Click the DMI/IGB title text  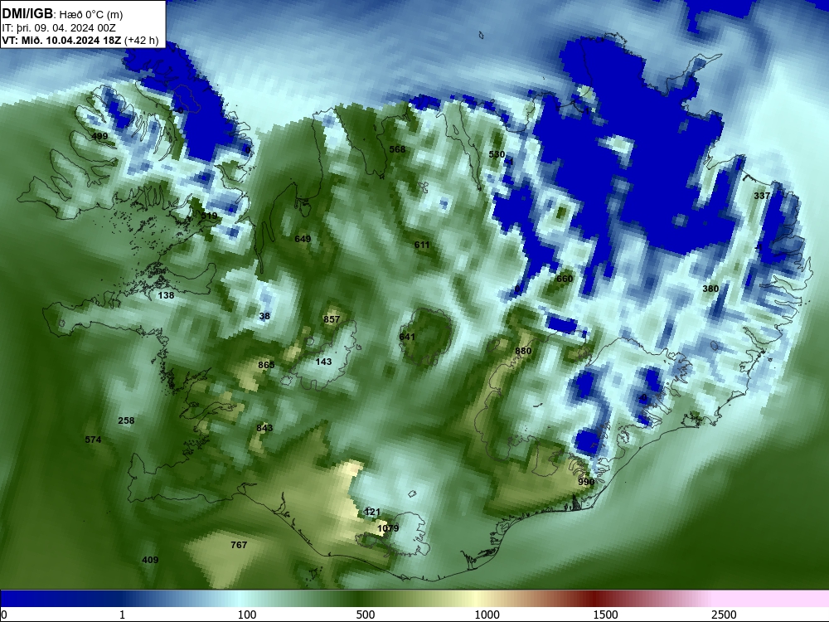coord(27,14)
